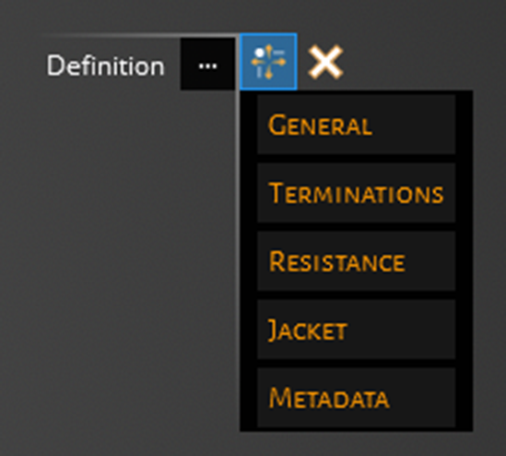Navigate to the Jacket properties section
The height and width of the screenshot is (456, 506).
tap(357, 330)
